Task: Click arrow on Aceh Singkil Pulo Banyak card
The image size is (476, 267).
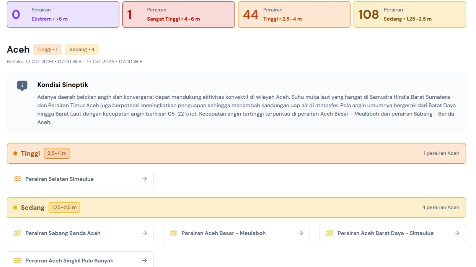Action: (144, 261)
